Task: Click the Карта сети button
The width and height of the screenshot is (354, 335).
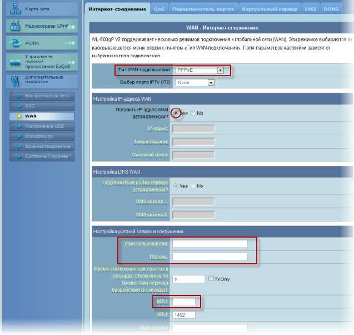Action: tap(42, 9)
